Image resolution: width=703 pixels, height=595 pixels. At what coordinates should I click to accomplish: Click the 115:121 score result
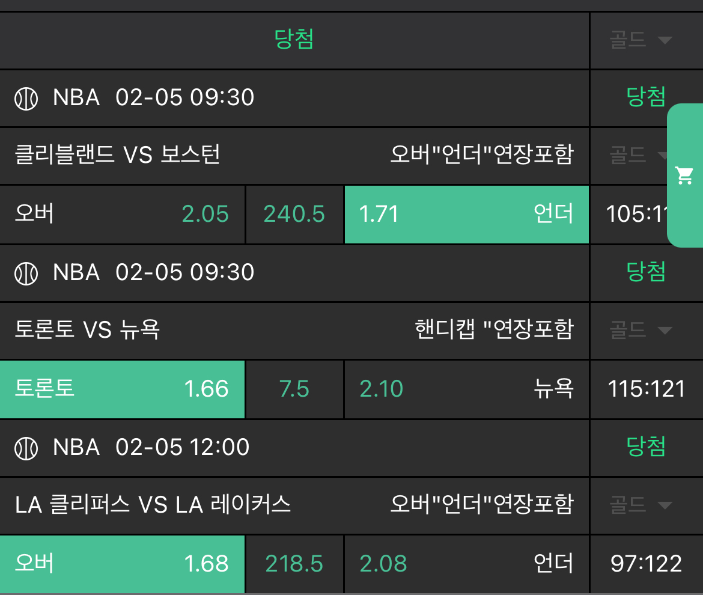click(x=646, y=389)
